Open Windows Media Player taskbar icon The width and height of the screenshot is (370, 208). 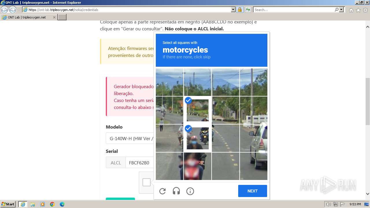point(42,204)
